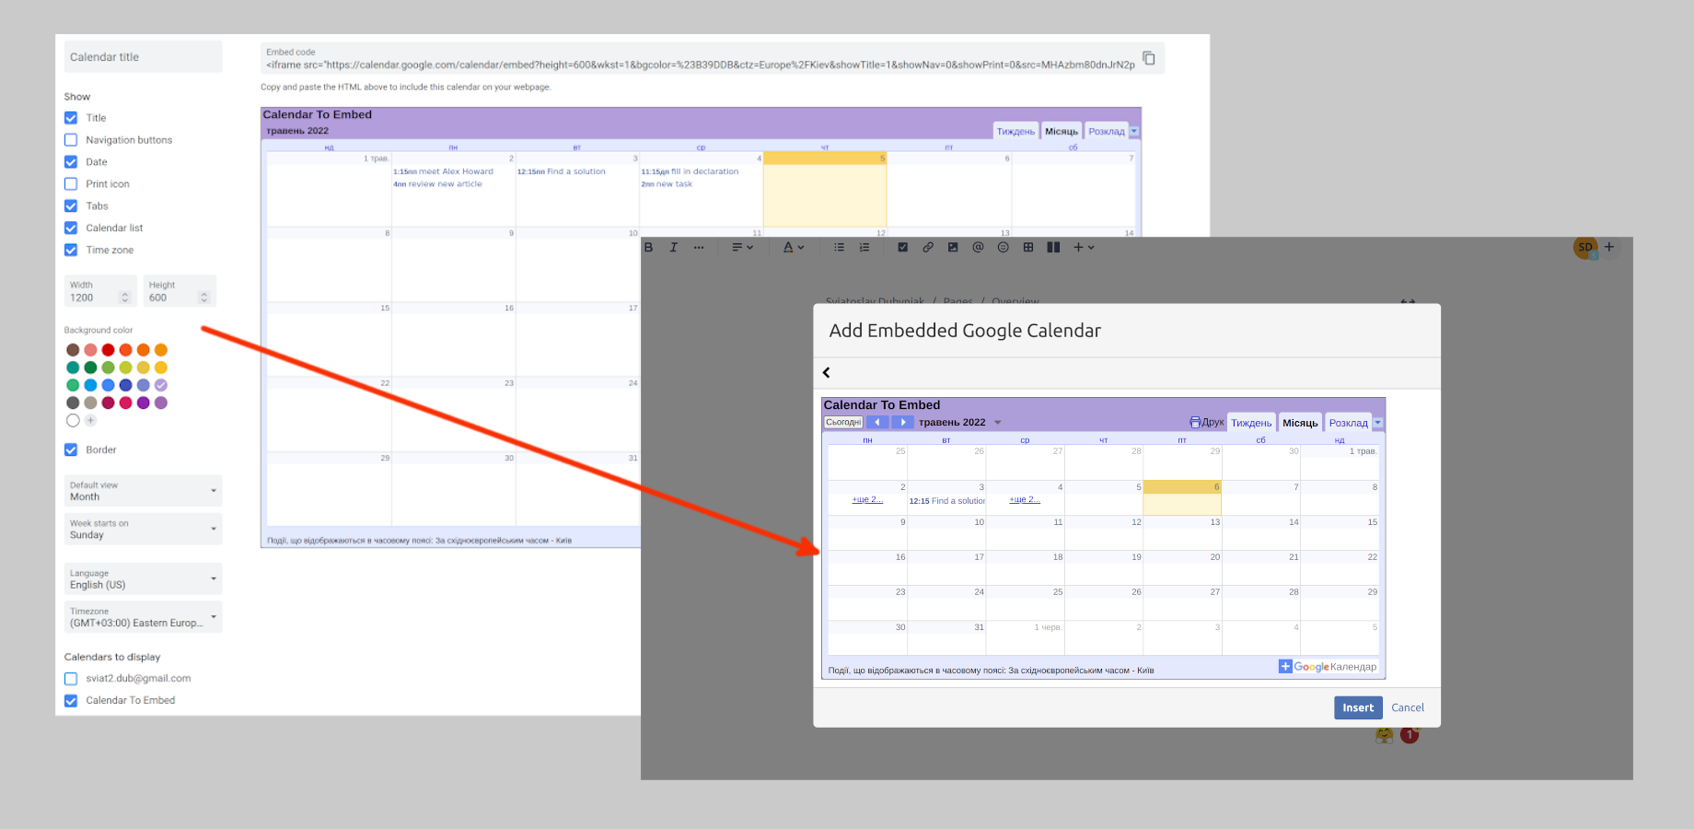The height and width of the screenshot is (829, 1694).
Task: Toggle bold formatting in the editor toolbar
Action: (x=648, y=247)
